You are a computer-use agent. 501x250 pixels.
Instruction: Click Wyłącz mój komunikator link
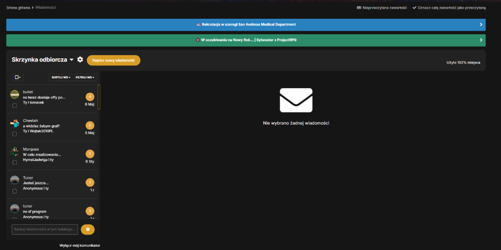[x=80, y=245]
